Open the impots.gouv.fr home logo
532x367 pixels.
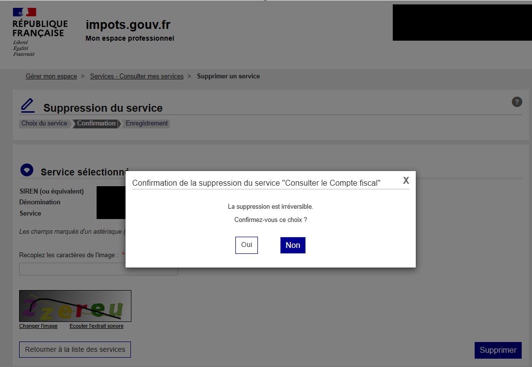(x=127, y=24)
